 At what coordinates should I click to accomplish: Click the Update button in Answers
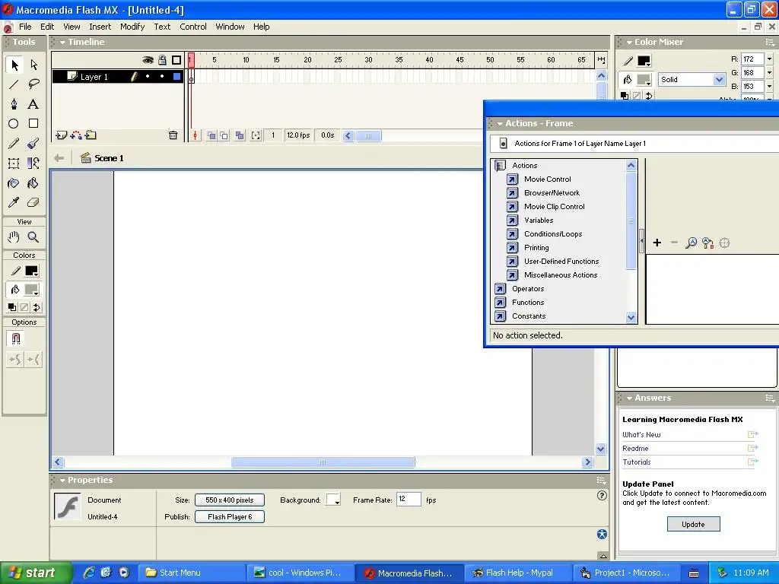click(x=693, y=525)
